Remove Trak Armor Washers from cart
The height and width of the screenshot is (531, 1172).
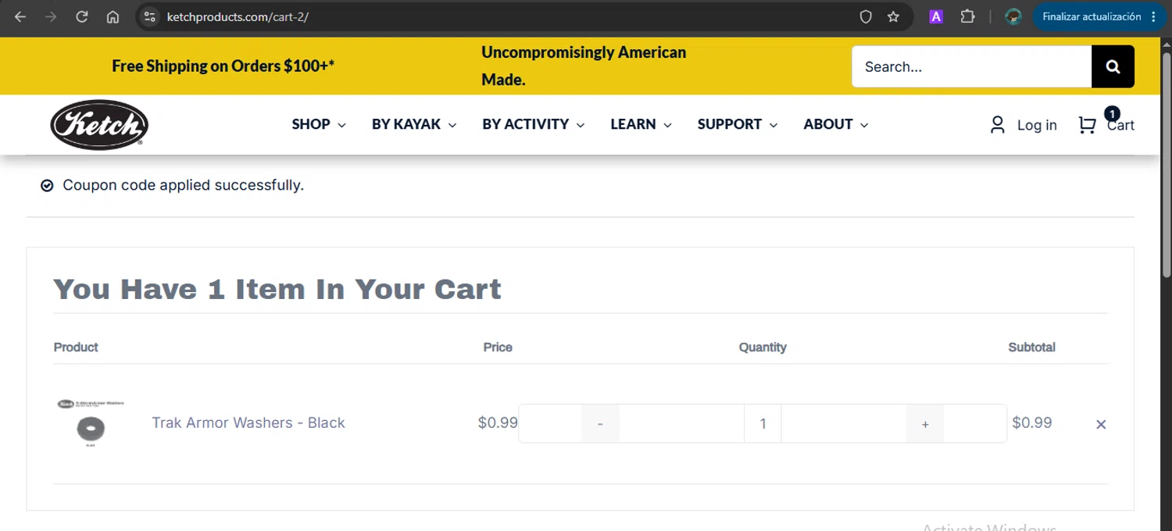(1101, 424)
